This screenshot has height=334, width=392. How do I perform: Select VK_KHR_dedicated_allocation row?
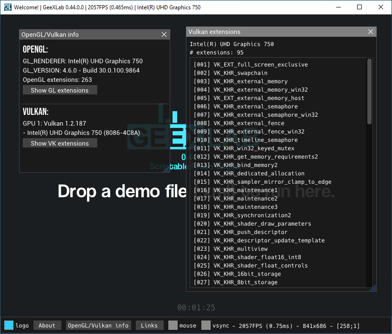click(249, 174)
